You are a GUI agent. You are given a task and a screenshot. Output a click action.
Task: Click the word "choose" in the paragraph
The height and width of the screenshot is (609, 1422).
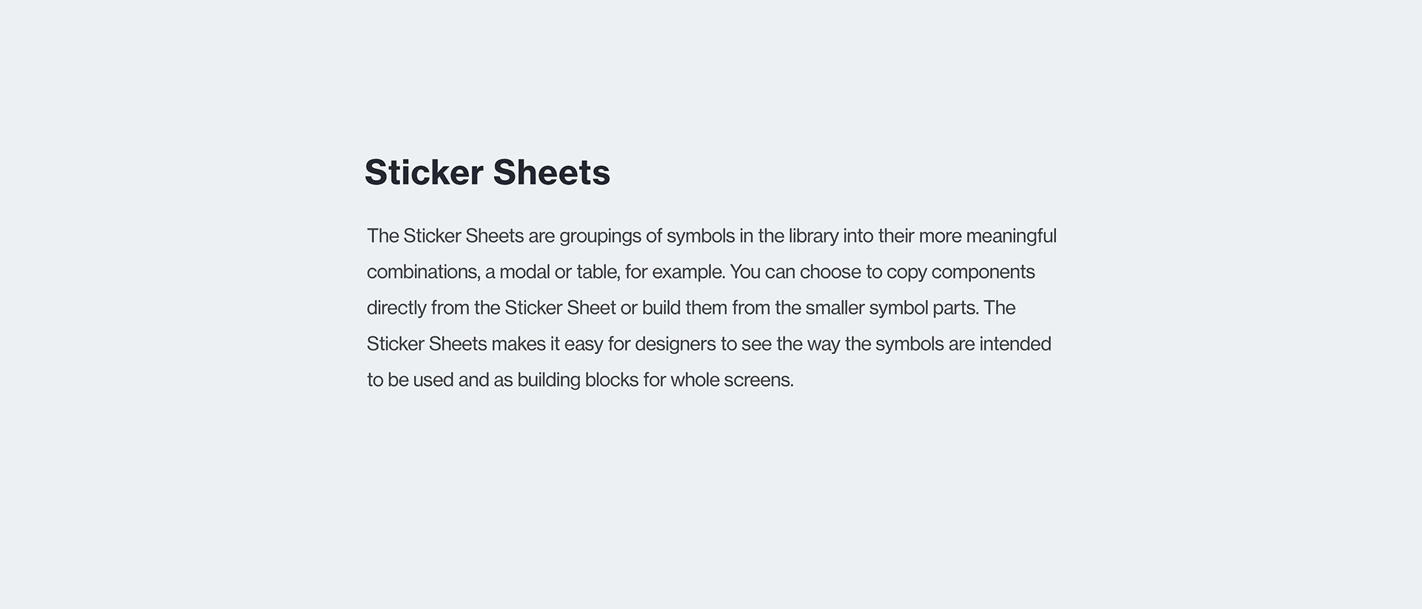[830, 272]
